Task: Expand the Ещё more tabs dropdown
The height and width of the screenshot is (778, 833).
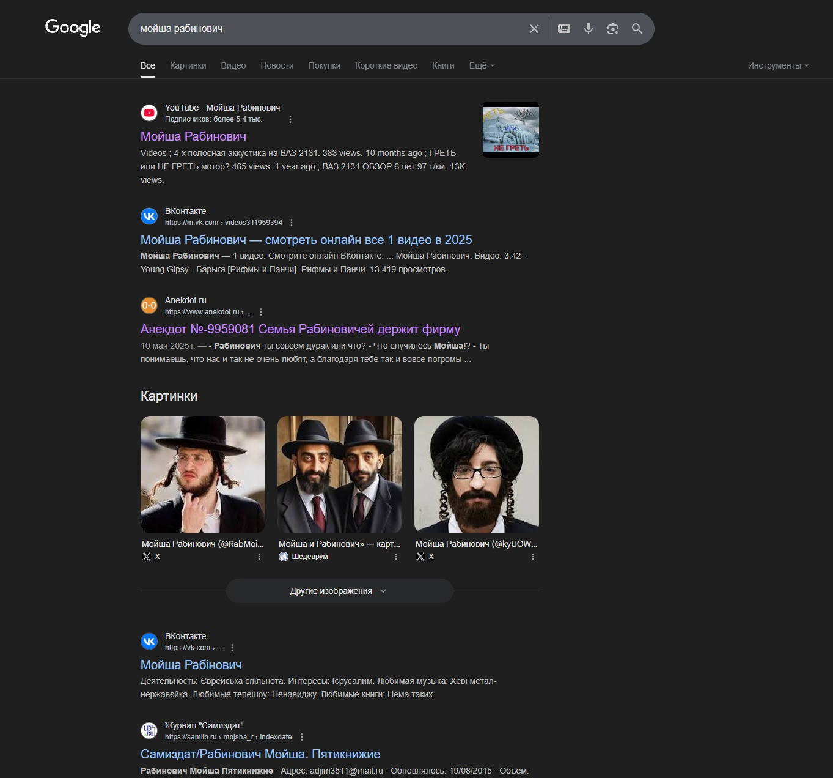Action: coord(482,65)
